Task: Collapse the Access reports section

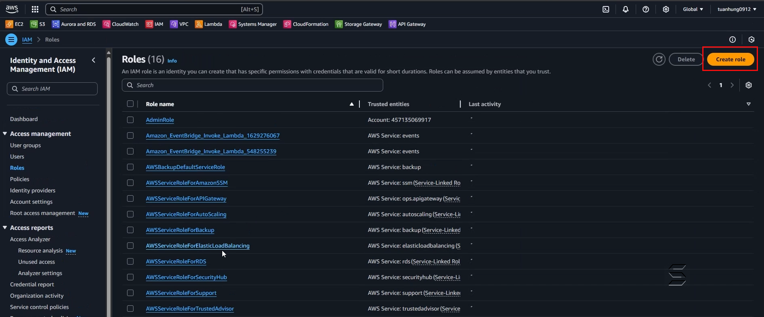Action: (x=5, y=227)
